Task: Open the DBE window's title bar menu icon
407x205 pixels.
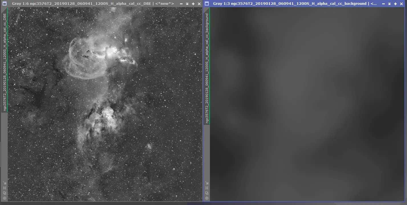Action: (x=4, y=4)
